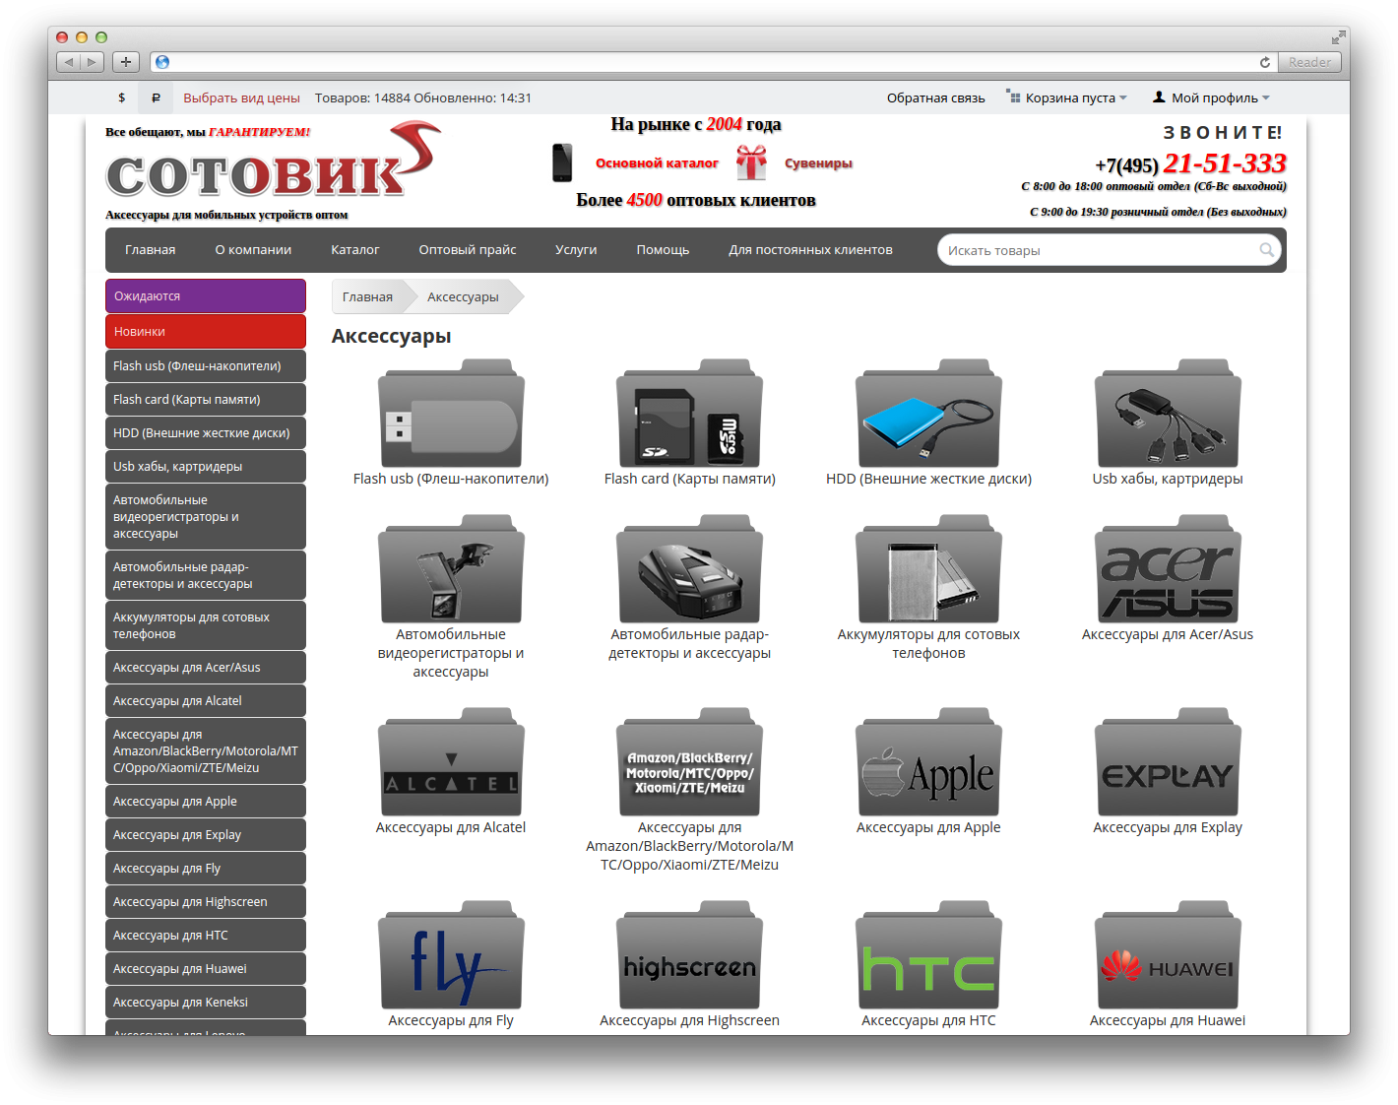Open the Huawei accessories folder icon

point(1168,955)
